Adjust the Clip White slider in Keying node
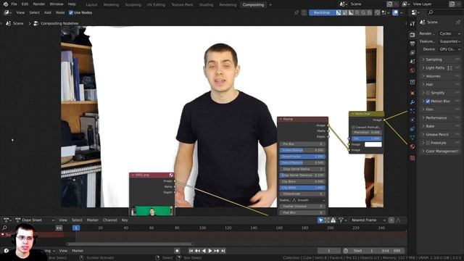Screen dimensions: 464x261 pos(302,188)
